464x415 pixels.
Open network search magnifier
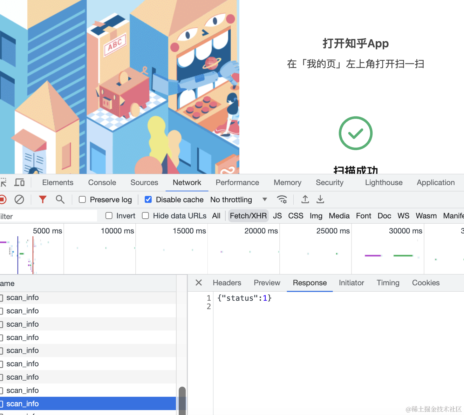[60, 200]
